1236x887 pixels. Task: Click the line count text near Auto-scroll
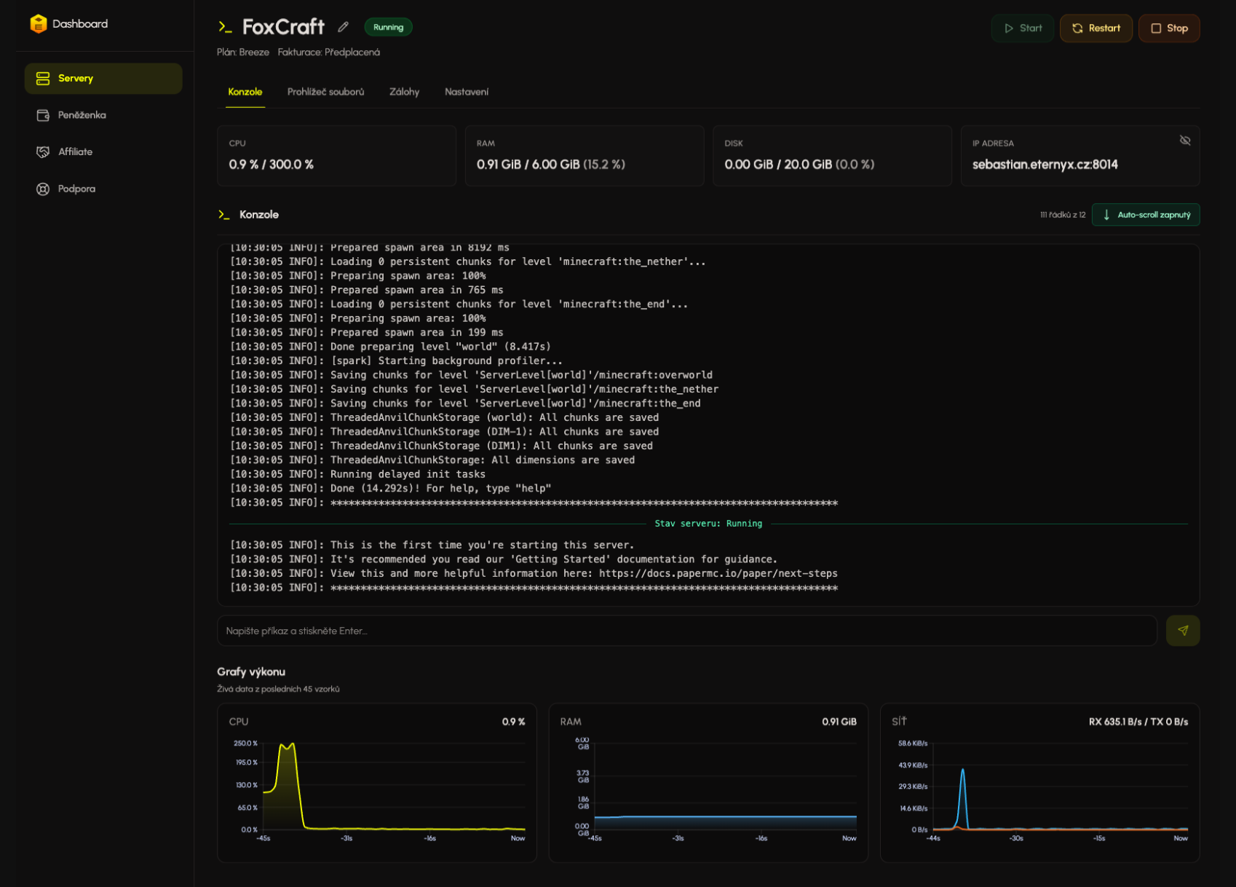pos(1062,215)
